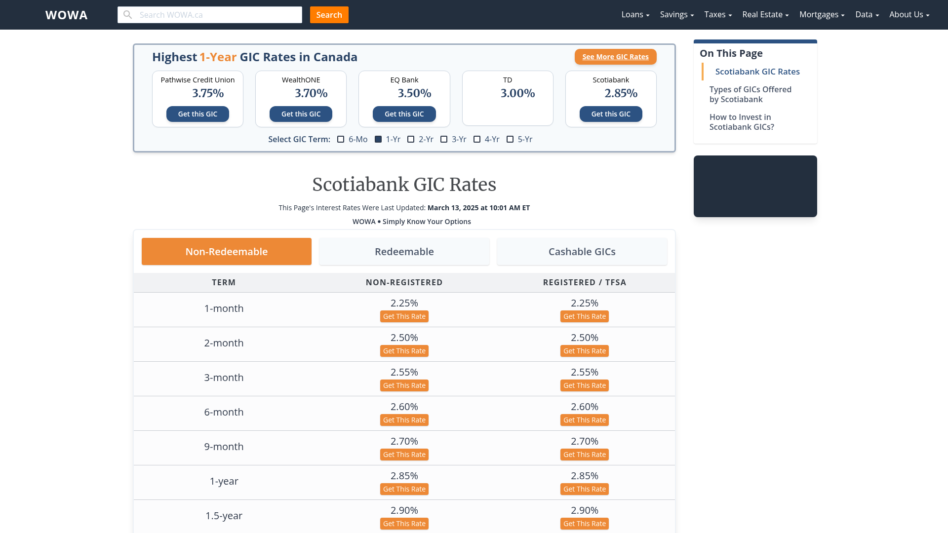This screenshot has width=948, height=533.
Task: Check the 4-Yr GIC term box
Action: tap(477, 139)
